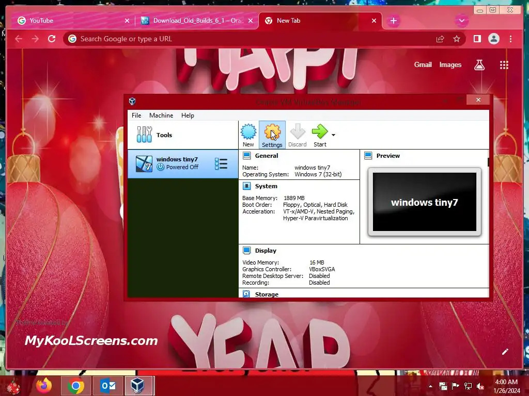Open Search Labs flask icon

(x=479, y=64)
